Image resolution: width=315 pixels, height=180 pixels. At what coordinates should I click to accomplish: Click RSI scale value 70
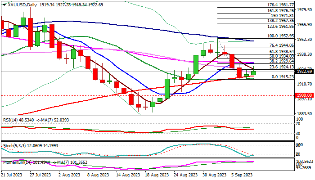[x=298, y=124]
